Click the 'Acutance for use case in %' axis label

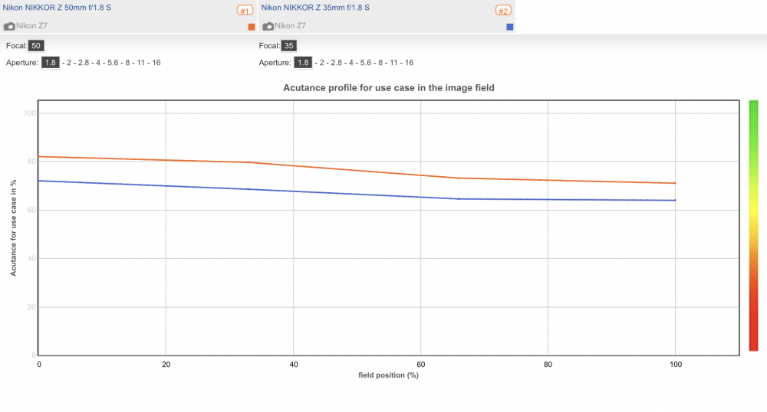point(13,228)
